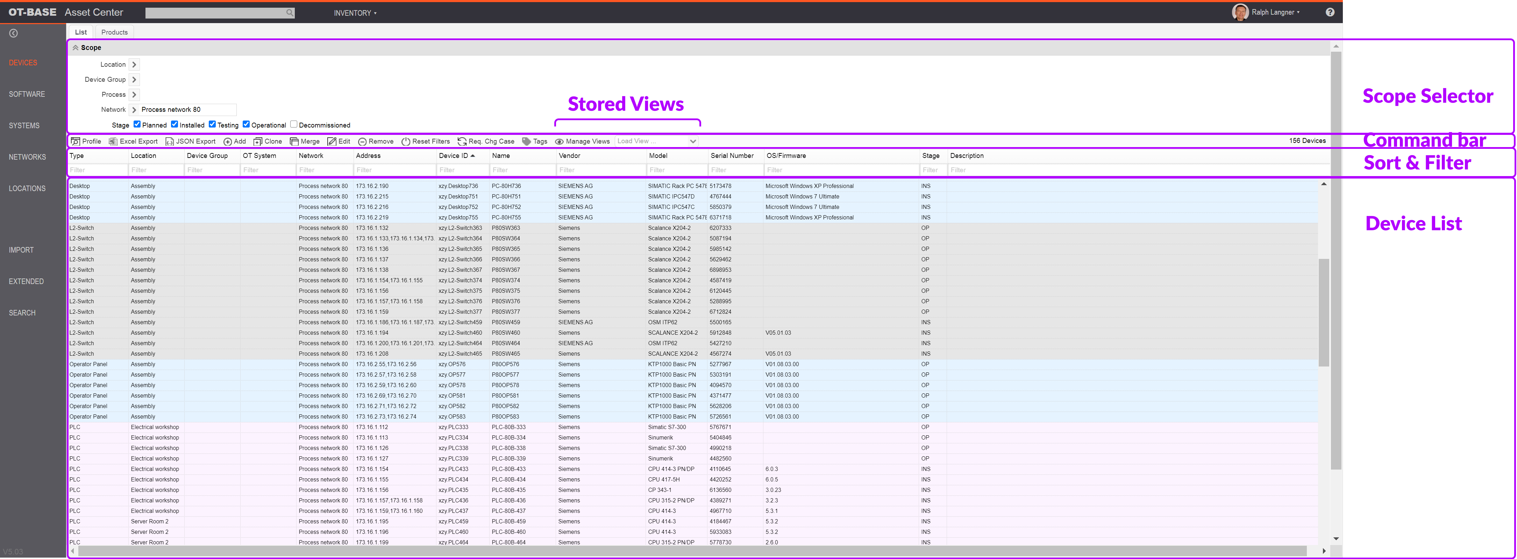Edit the selected device
The width and height of the screenshot is (1517, 559).
coord(339,141)
